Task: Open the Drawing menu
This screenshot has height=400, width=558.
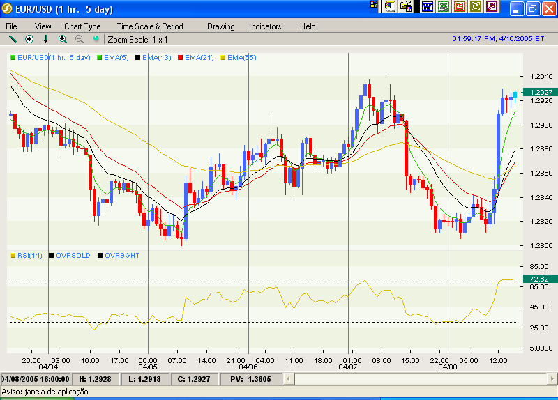Action: coord(221,26)
